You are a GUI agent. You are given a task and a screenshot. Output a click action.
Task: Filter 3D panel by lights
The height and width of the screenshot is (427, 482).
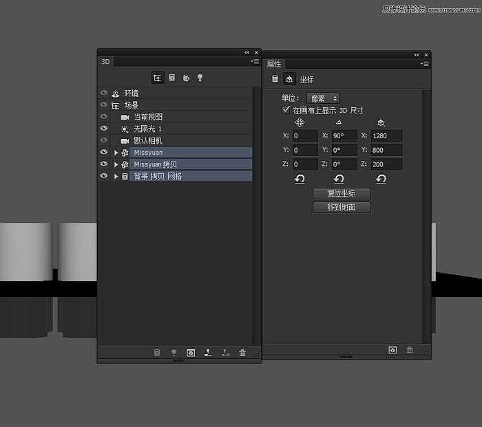(200, 78)
